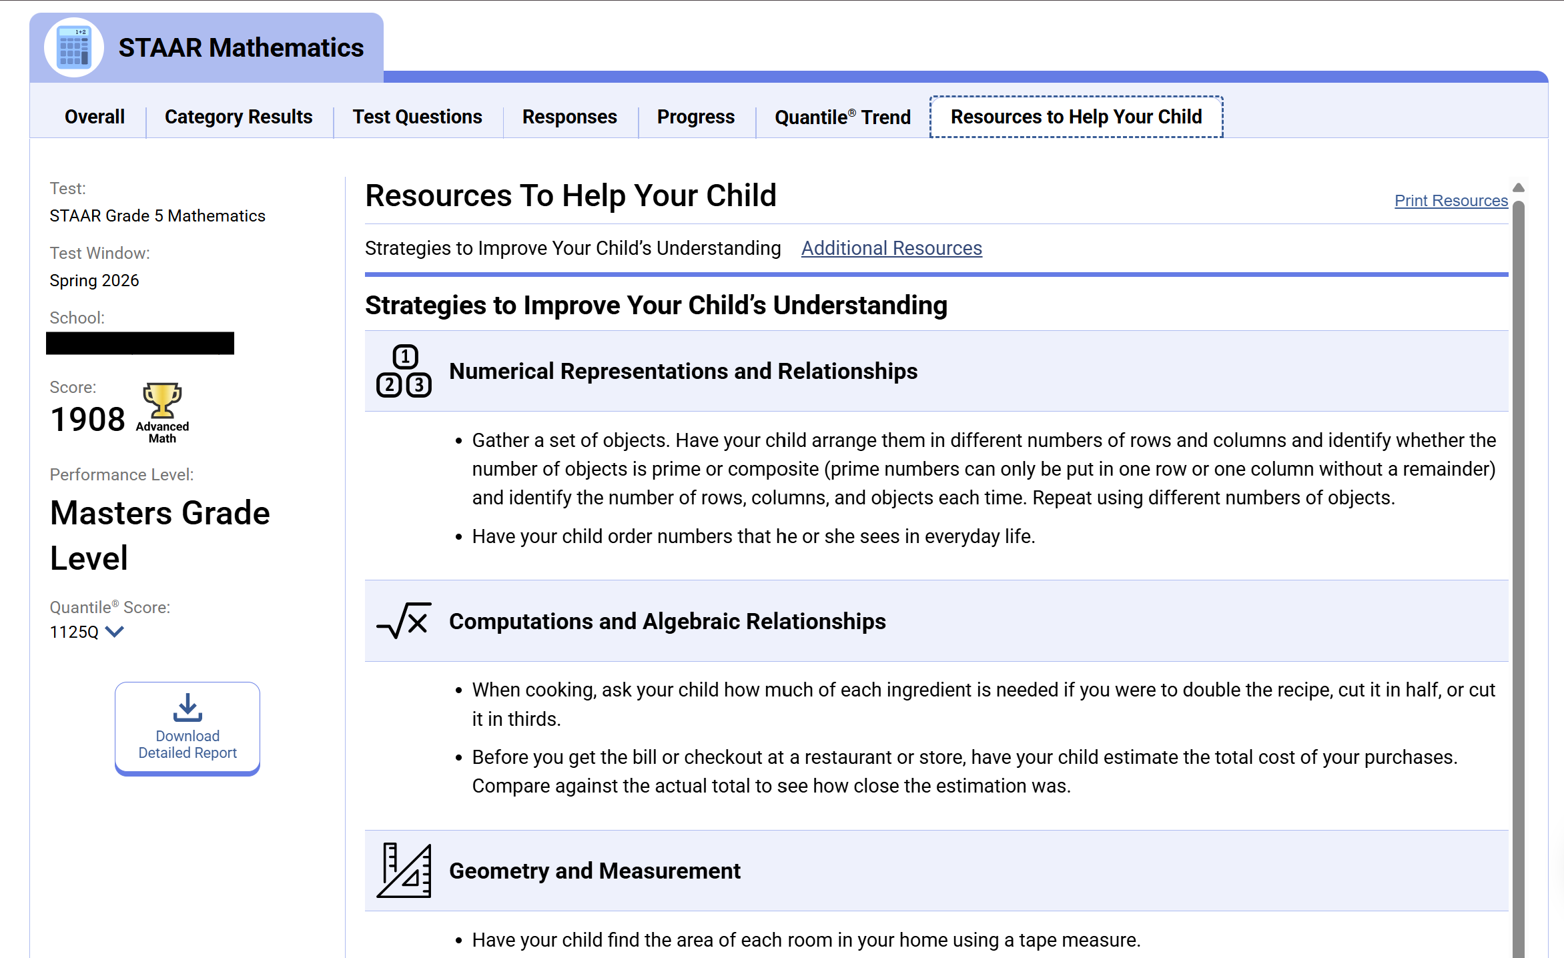Viewport: 1564px width, 958px height.
Task: Click the Masters Grade Level text
Action: [160, 535]
